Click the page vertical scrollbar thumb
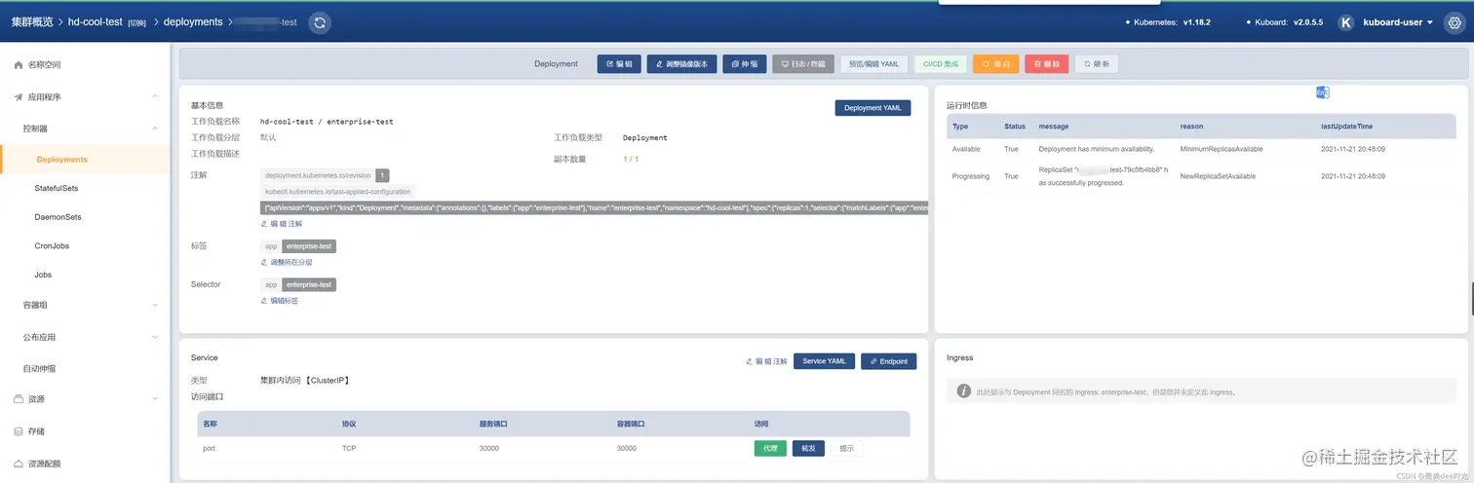 click(1471, 298)
